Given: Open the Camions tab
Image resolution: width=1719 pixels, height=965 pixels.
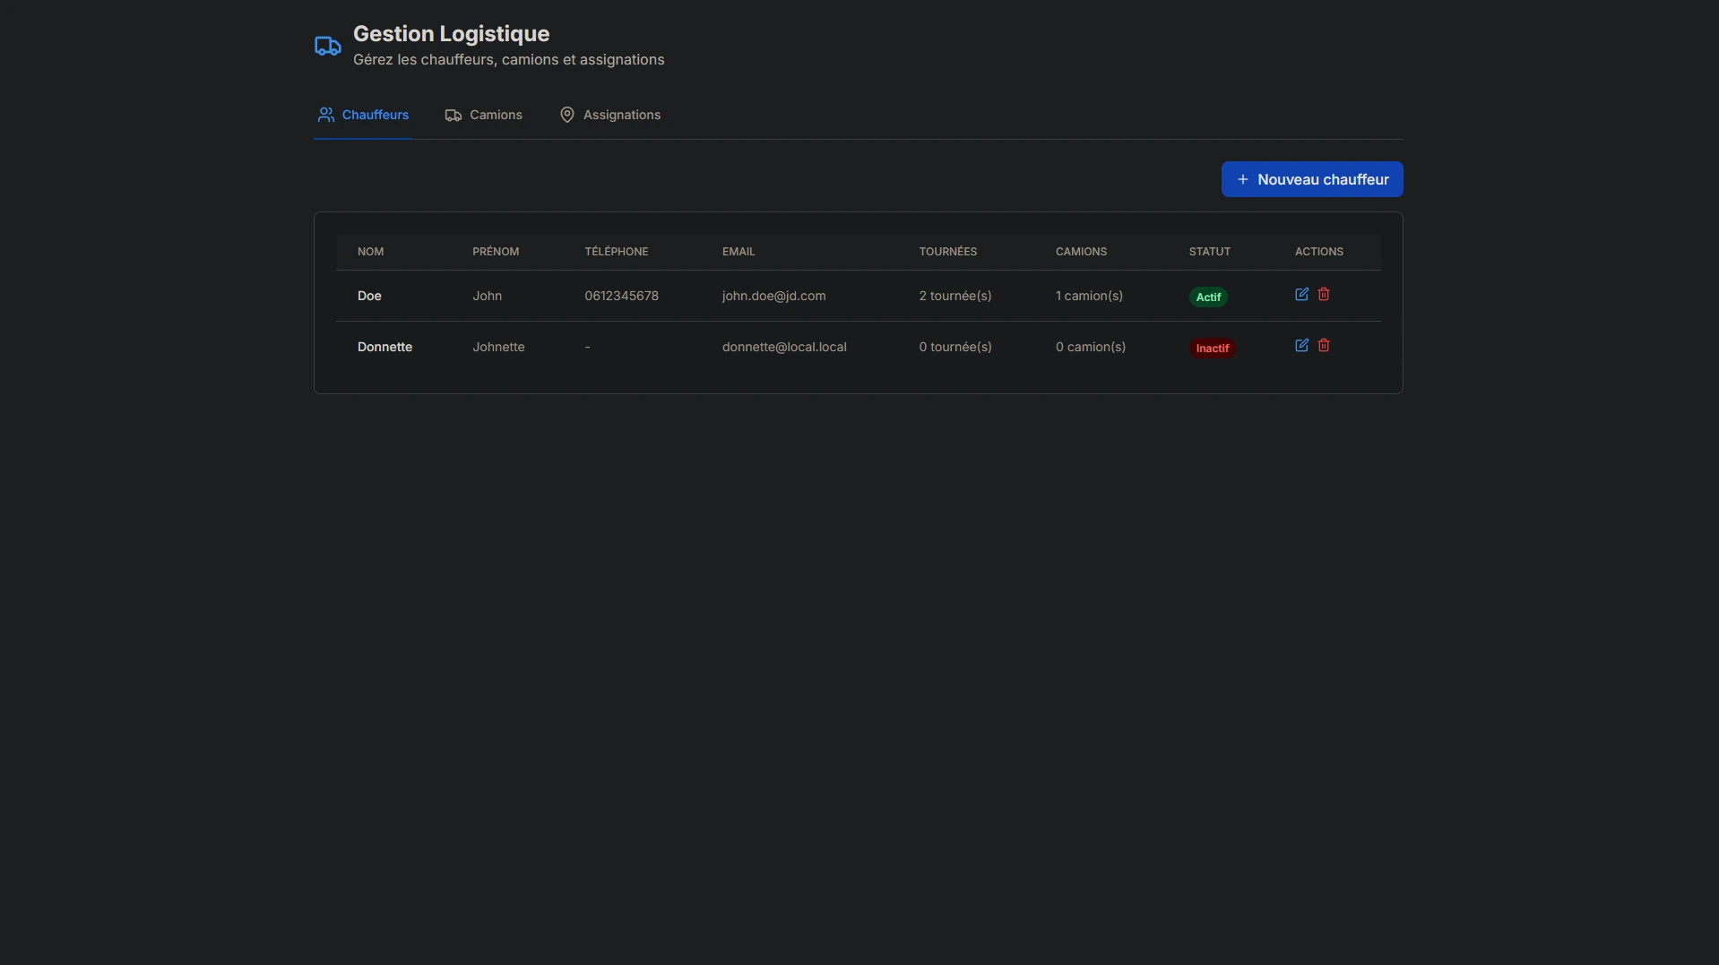Looking at the screenshot, I should pyautogui.click(x=484, y=115).
